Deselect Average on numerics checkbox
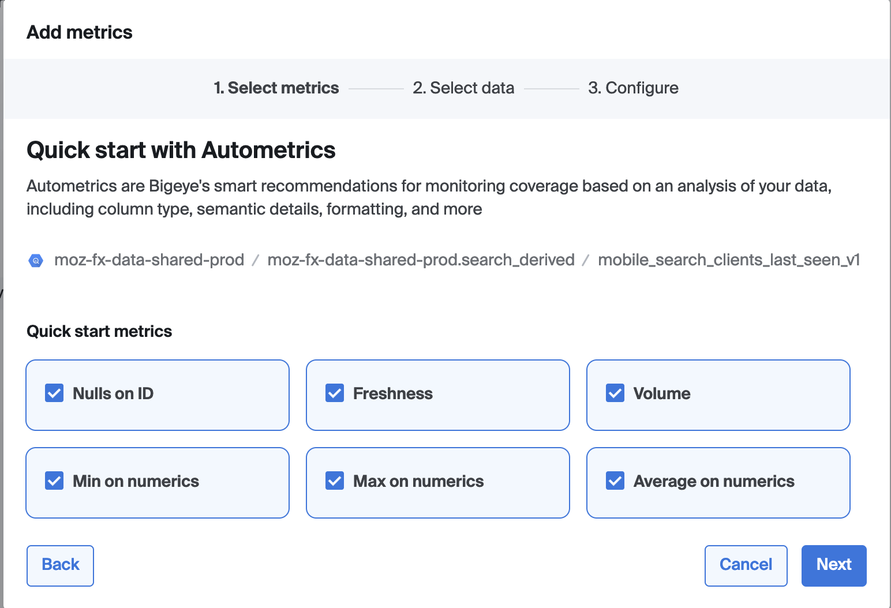 point(615,481)
